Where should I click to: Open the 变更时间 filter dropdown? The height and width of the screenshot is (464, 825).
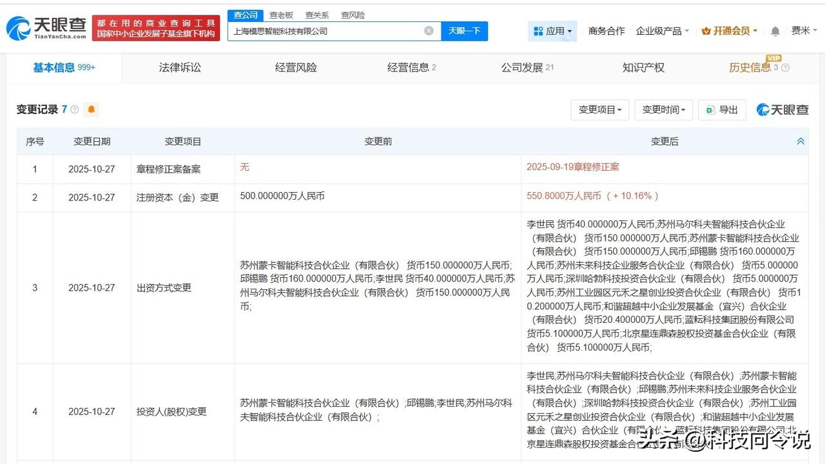point(663,110)
